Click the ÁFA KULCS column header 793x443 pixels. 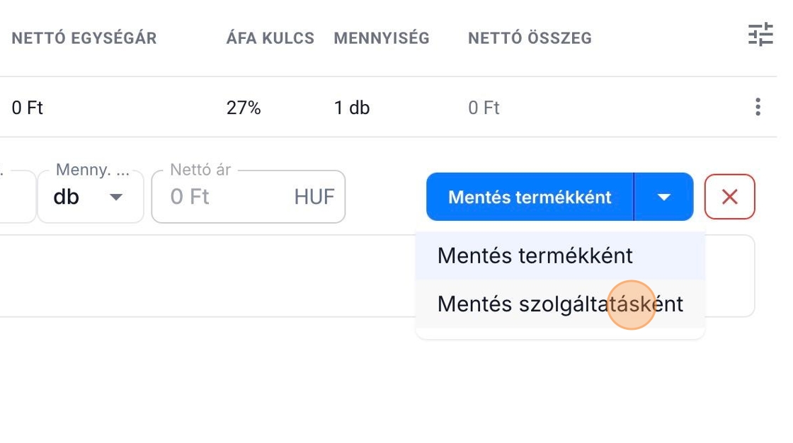click(270, 38)
